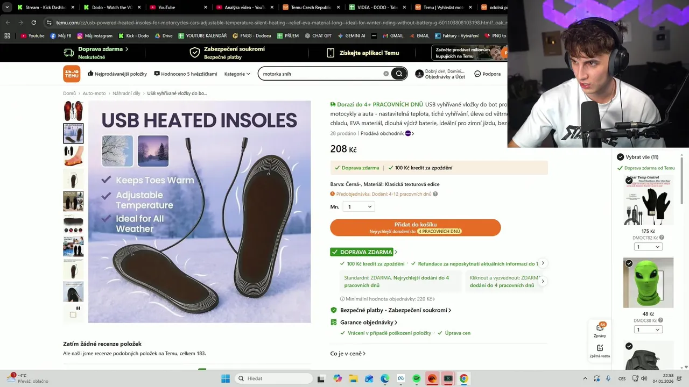Click the Chrome address bar

(x=276, y=23)
